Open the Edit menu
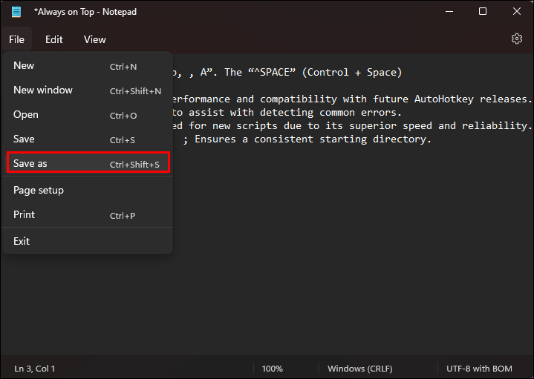 (x=53, y=39)
